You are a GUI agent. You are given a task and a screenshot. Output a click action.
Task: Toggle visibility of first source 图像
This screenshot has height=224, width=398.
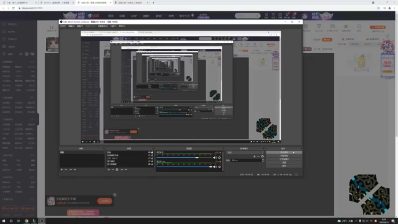pyautogui.click(x=149, y=152)
